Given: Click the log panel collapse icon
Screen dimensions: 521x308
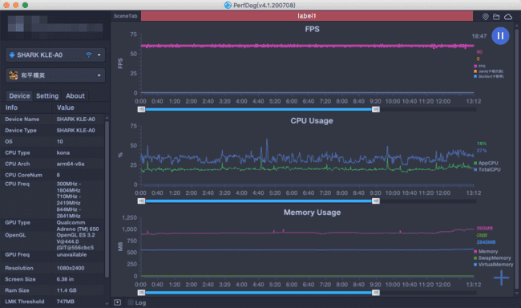Looking at the screenshot, I should point(117,302).
